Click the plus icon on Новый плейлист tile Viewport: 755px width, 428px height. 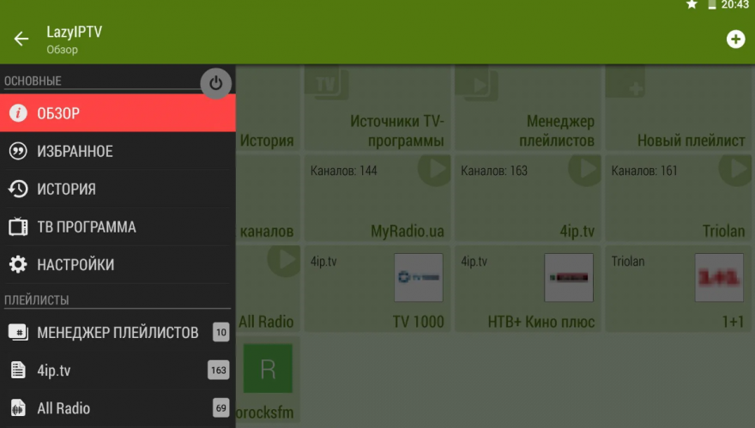[x=626, y=83]
